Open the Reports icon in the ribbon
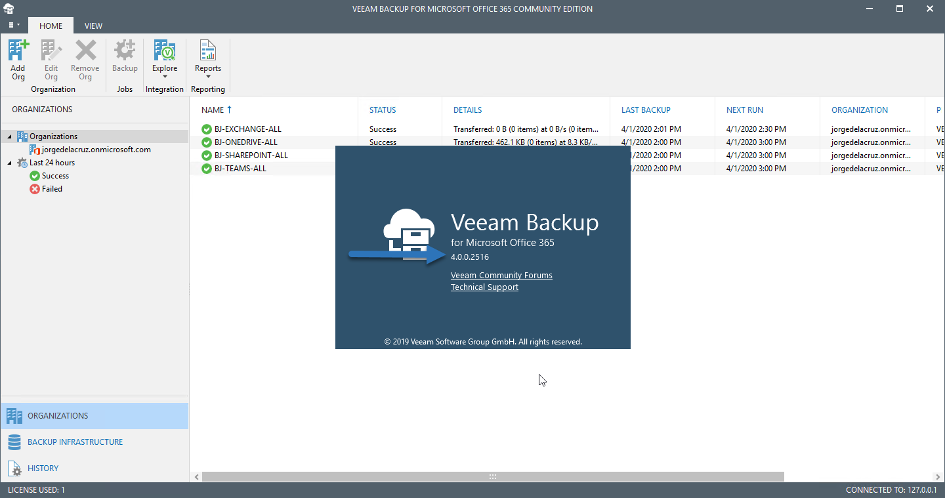Image resolution: width=945 pixels, height=498 pixels. click(x=208, y=51)
